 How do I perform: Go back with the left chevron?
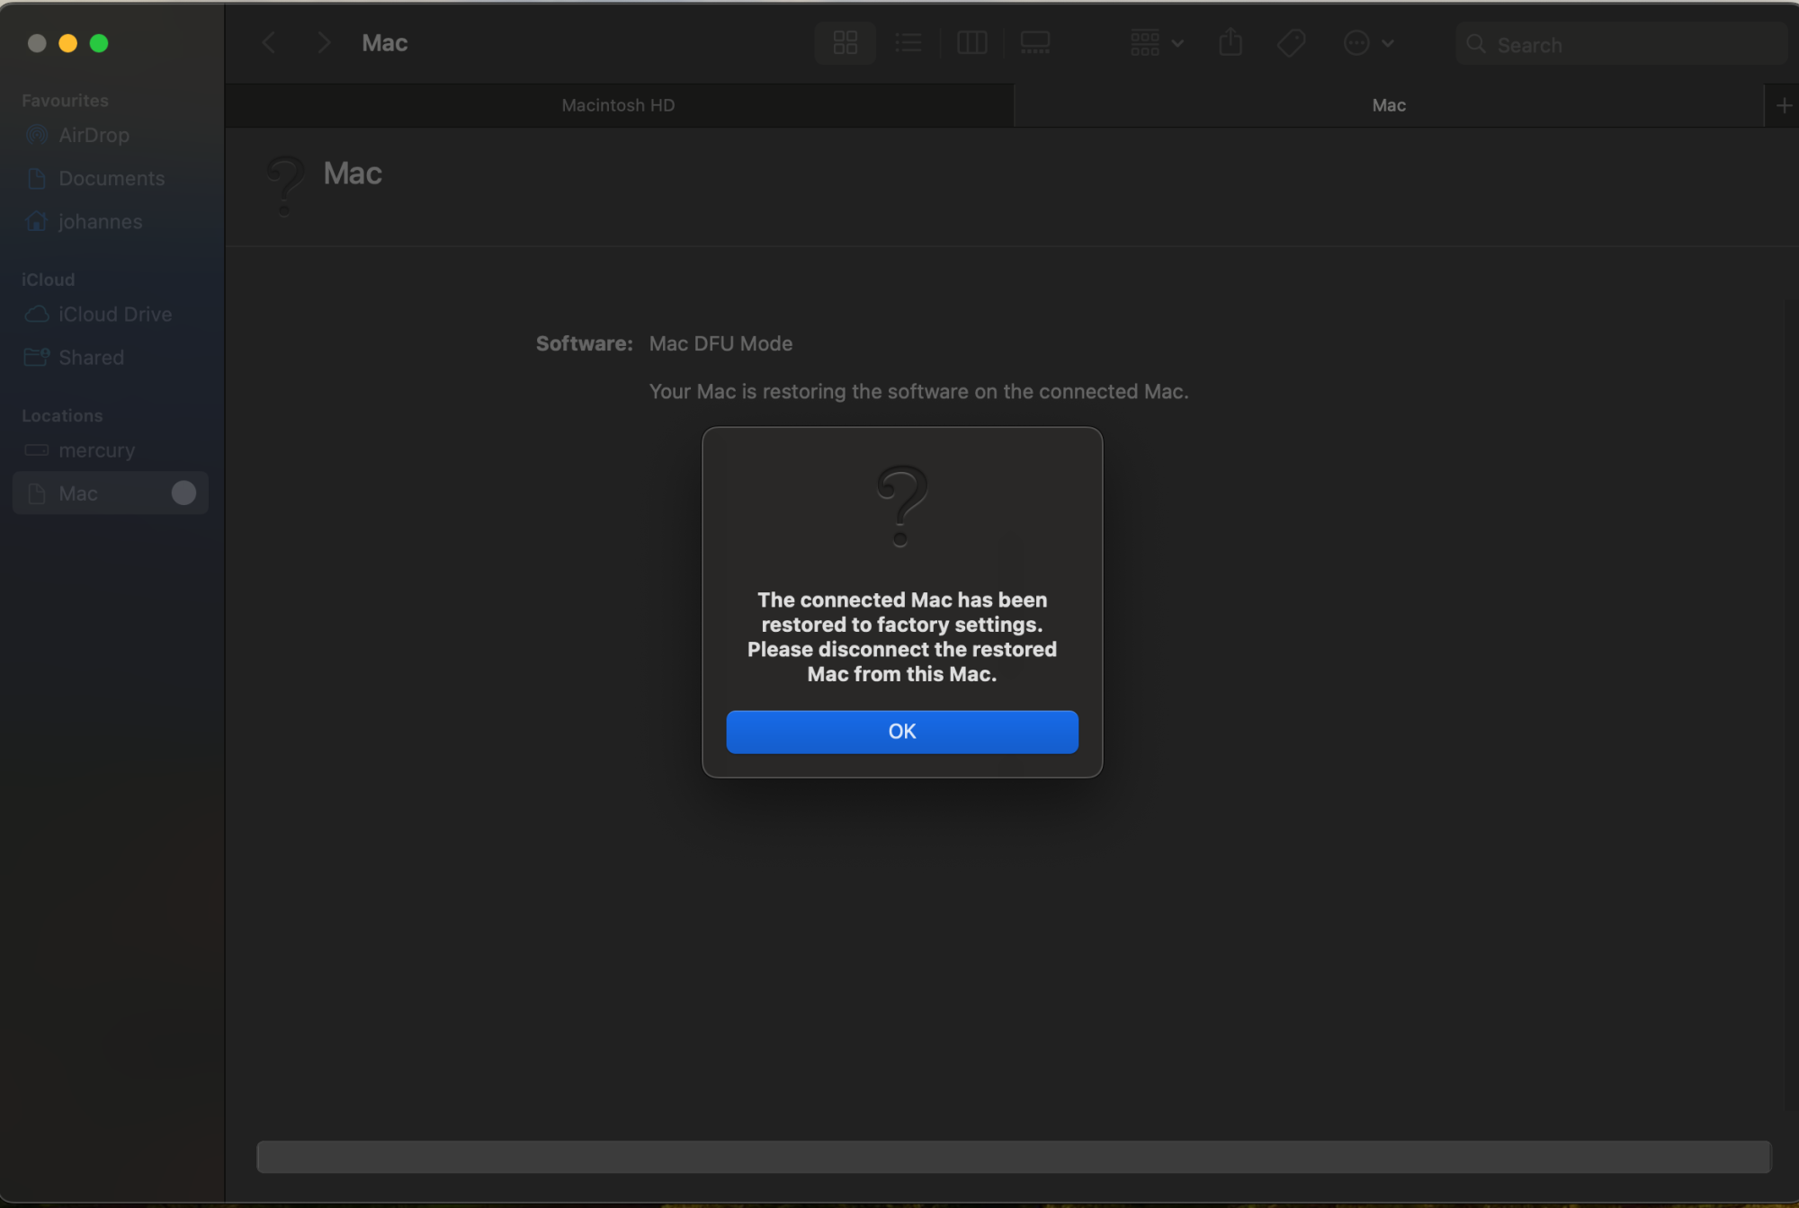(x=269, y=43)
